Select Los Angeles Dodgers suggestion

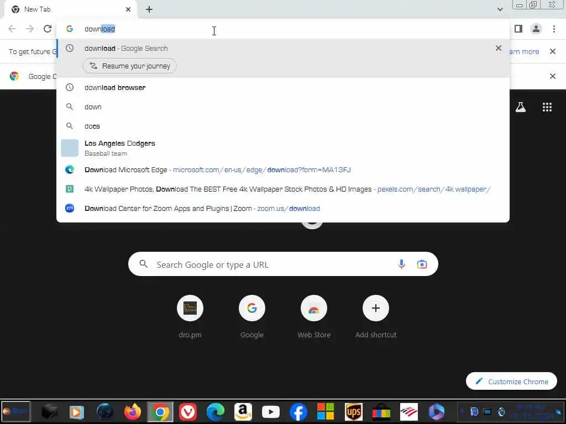pos(283,148)
